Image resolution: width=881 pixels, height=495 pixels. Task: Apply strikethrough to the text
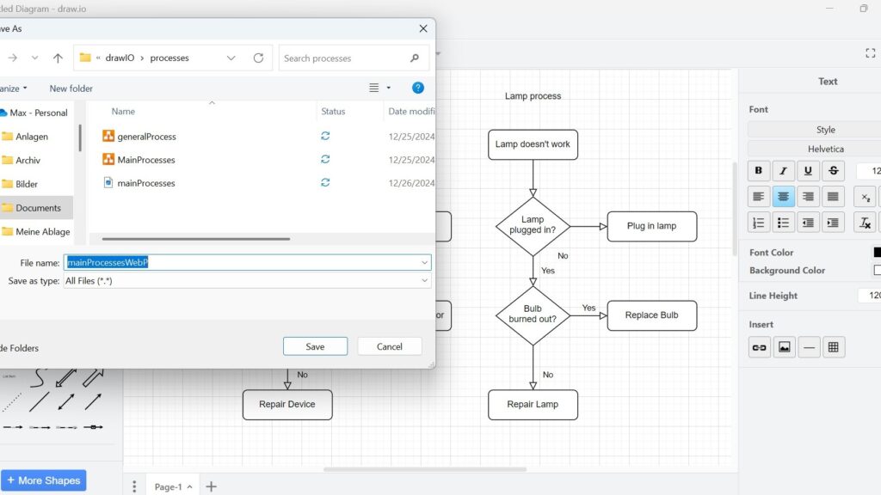(x=833, y=170)
